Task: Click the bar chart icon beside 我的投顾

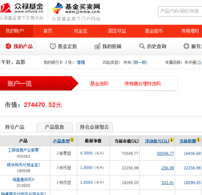Action: 97,46
